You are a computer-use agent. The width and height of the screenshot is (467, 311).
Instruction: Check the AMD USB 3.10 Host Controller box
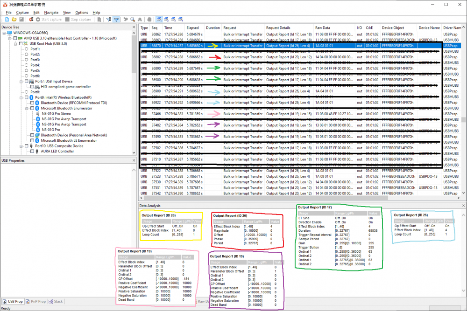tap(14, 38)
